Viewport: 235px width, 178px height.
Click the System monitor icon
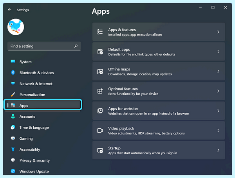[x=13, y=61]
